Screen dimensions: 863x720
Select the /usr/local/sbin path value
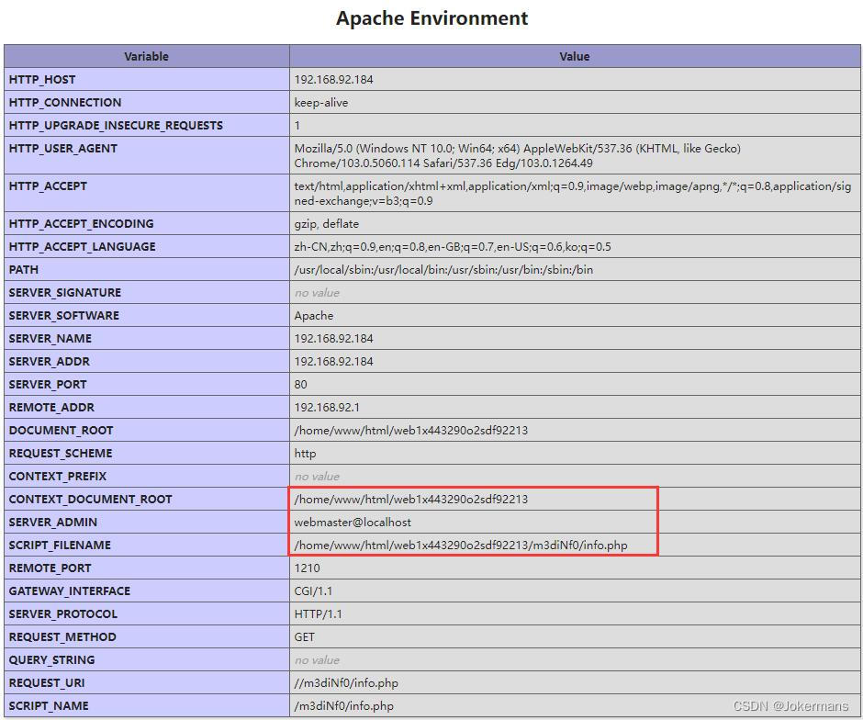coord(443,270)
